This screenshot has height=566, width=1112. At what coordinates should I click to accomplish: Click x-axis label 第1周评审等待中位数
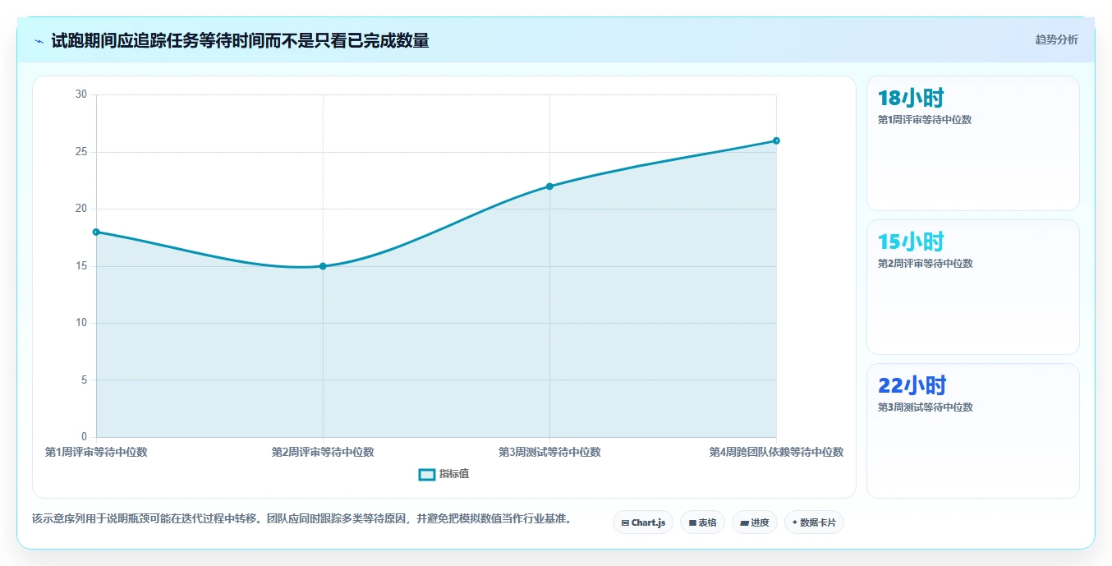tap(96, 452)
